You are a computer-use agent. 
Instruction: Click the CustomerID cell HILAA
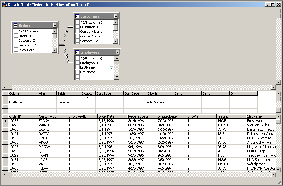point(53,168)
